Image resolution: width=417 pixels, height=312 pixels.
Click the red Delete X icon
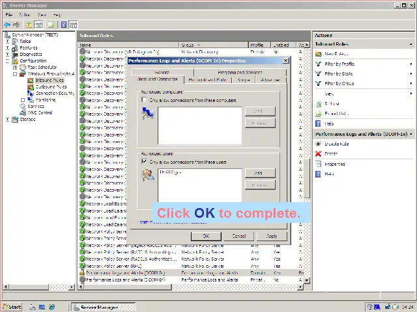(x=319, y=153)
